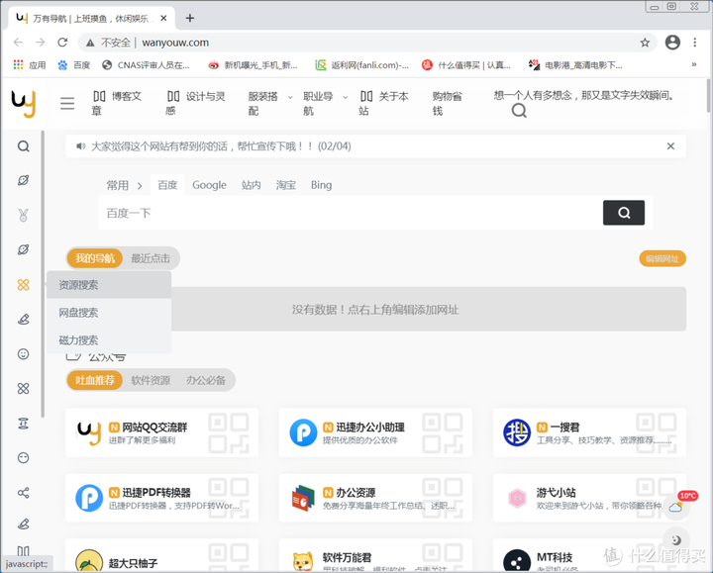Click the 办公资源 logo icon

(303, 498)
